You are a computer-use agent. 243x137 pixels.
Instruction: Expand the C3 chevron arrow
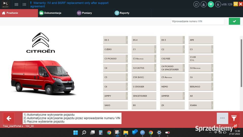(212, 49)
